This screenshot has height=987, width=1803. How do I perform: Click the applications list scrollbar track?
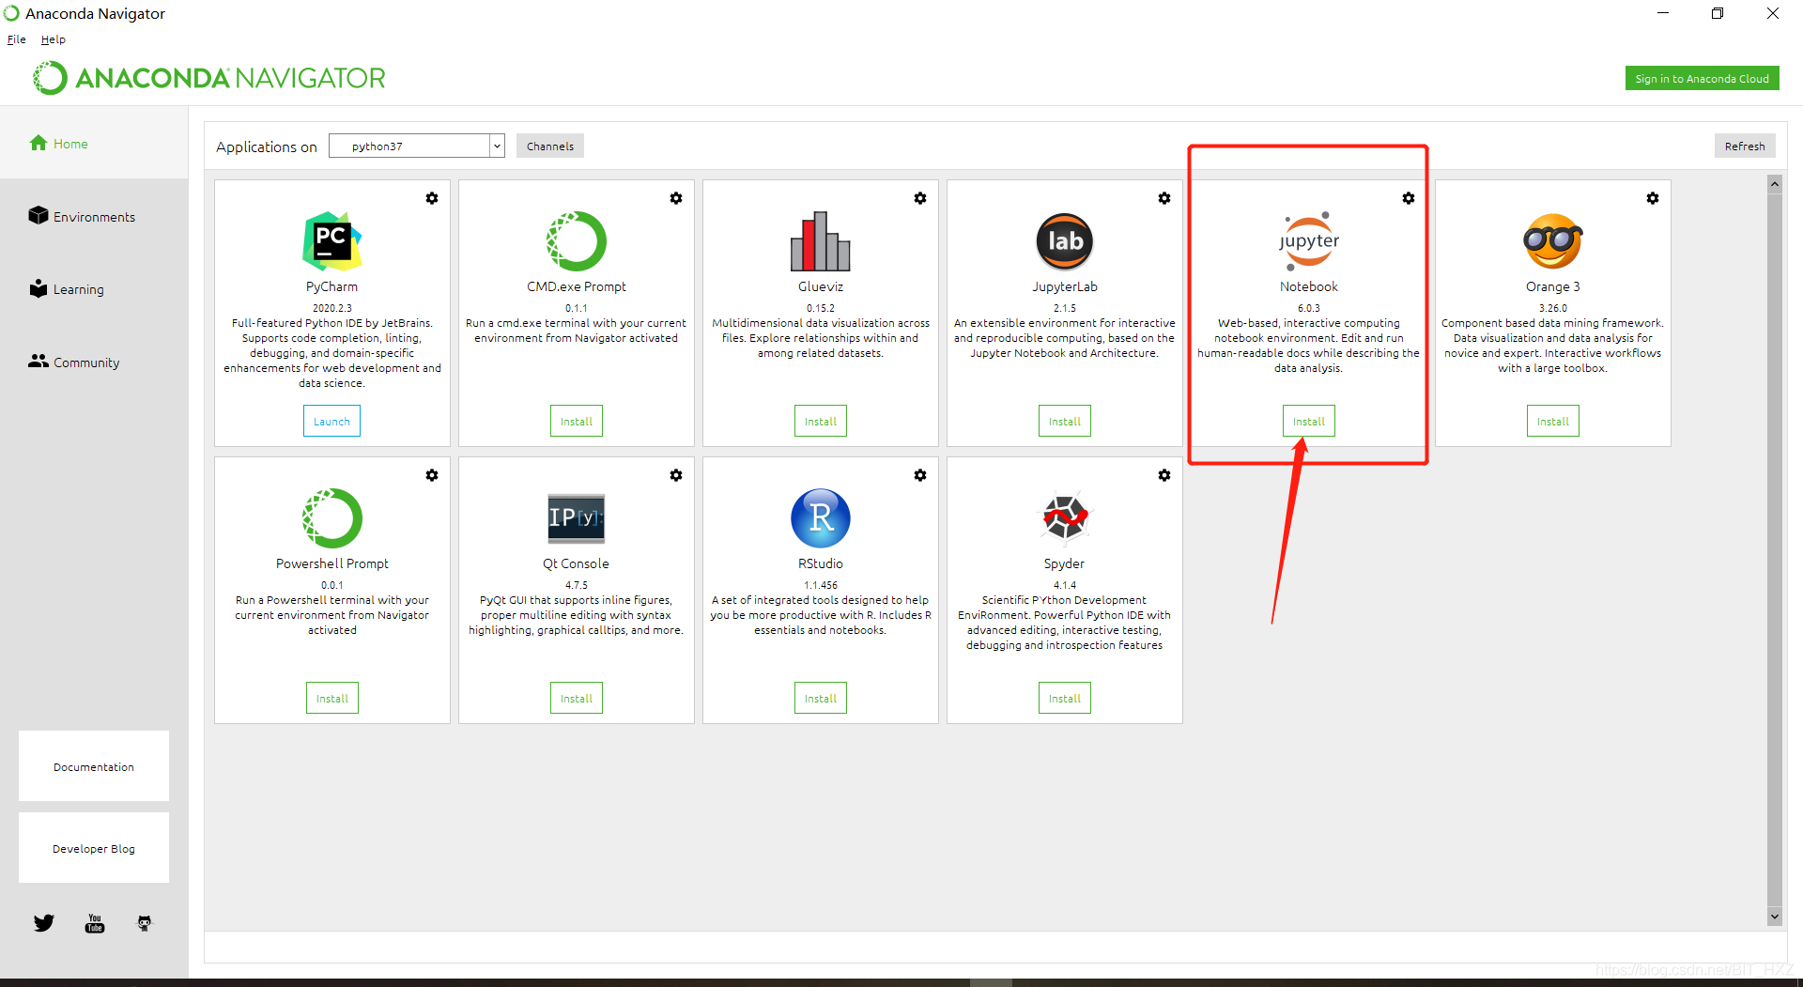1774,550
